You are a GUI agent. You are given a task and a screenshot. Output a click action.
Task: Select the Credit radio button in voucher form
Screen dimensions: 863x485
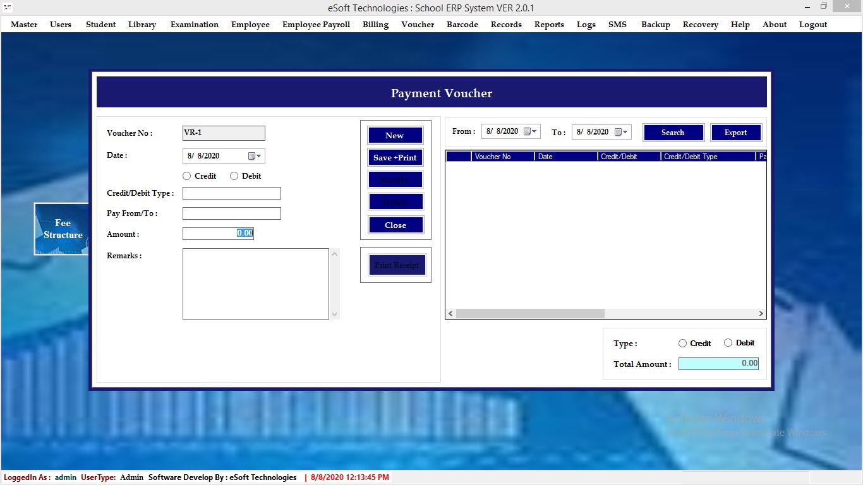pyautogui.click(x=187, y=176)
